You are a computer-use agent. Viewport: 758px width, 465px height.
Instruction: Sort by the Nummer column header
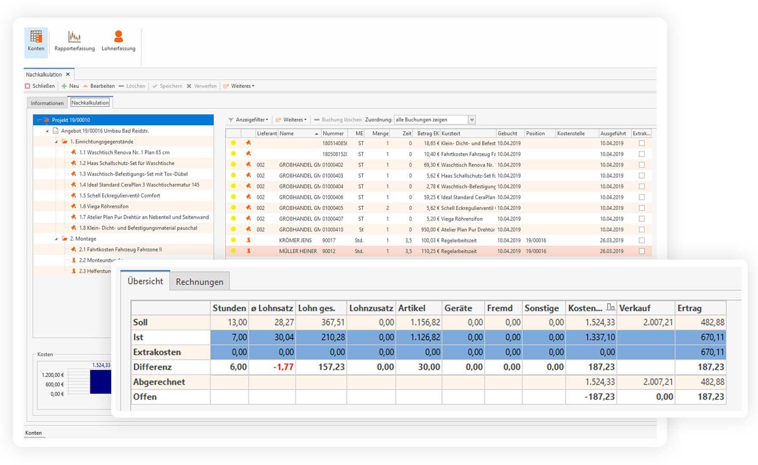point(334,133)
